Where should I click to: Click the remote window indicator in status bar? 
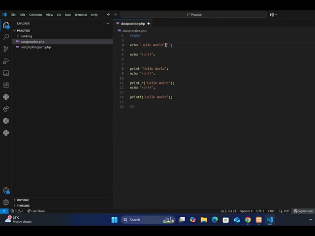pos(4,211)
